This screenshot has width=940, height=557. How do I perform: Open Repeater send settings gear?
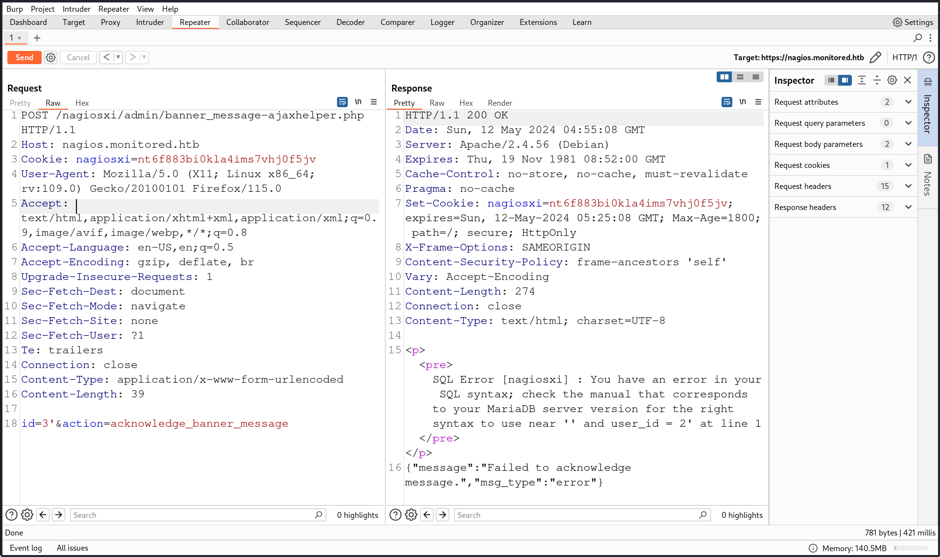(x=51, y=58)
